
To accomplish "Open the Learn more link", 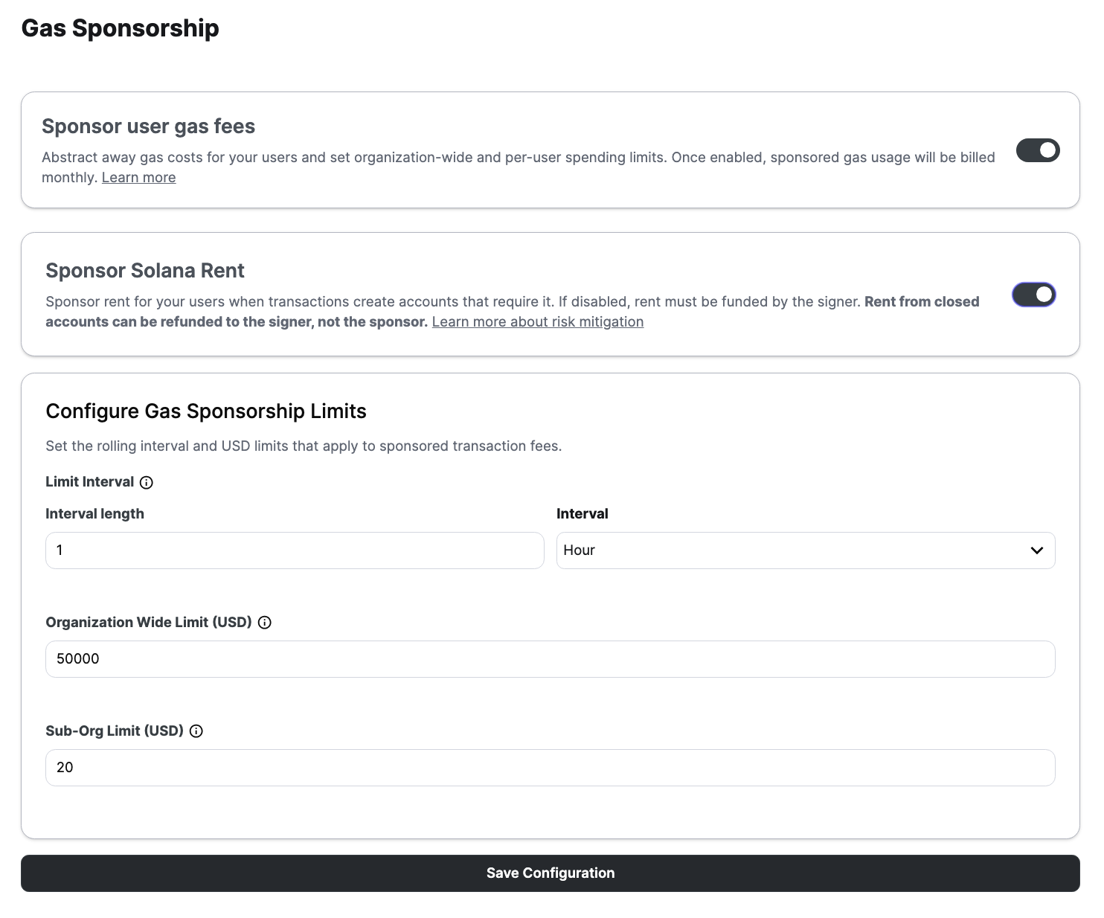I will tap(138, 177).
